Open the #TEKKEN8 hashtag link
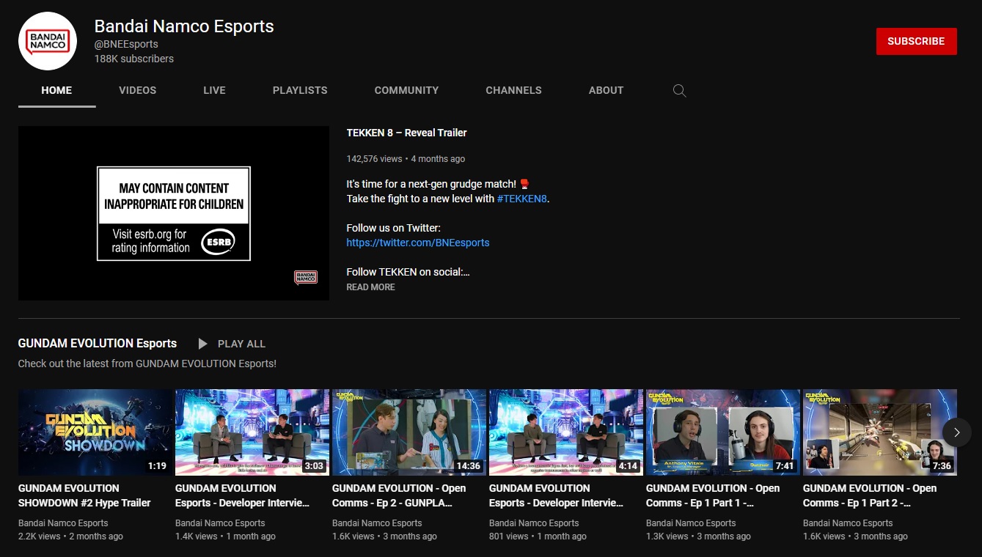The width and height of the screenshot is (982, 557). click(522, 199)
